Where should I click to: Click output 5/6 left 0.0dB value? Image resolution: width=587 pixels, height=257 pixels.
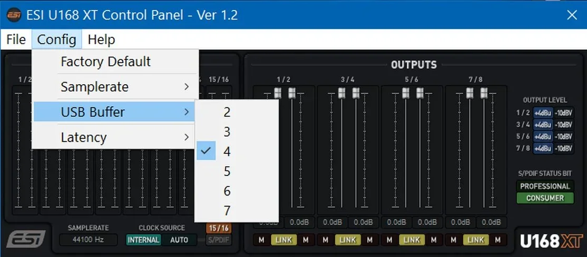click(396, 223)
